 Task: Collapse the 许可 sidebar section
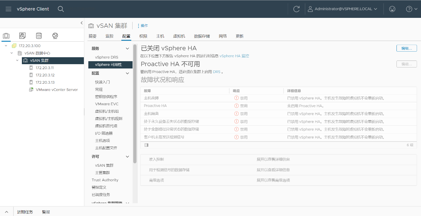click(x=127, y=156)
